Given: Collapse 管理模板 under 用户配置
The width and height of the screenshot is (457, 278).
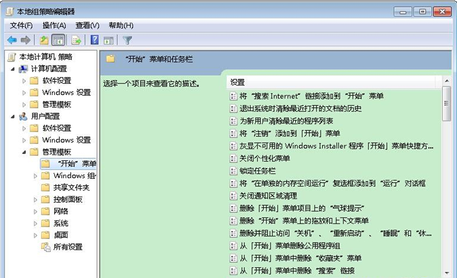Looking at the screenshot, I should pos(24,152).
